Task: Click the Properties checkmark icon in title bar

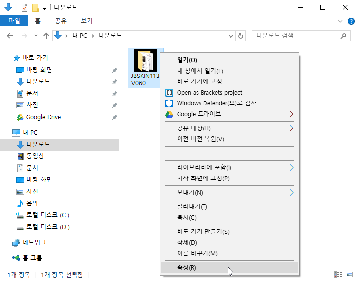Action: (25, 8)
